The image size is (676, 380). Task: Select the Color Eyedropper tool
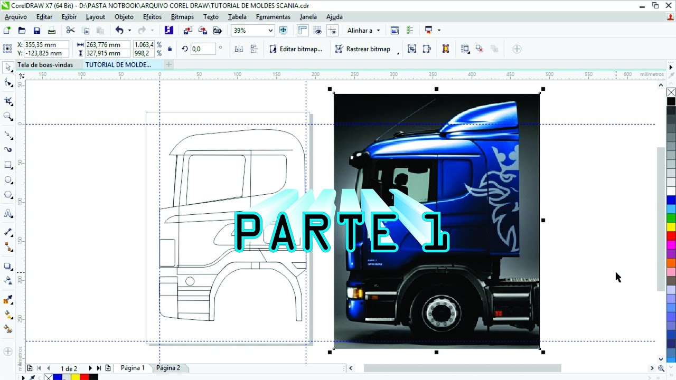pyautogui.click(x=8, y=300)
